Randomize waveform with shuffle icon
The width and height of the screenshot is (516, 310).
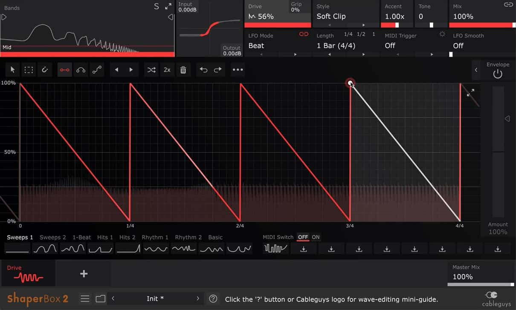click(x=151, y=70)
